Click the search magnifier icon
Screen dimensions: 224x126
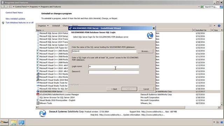point(221,7)
